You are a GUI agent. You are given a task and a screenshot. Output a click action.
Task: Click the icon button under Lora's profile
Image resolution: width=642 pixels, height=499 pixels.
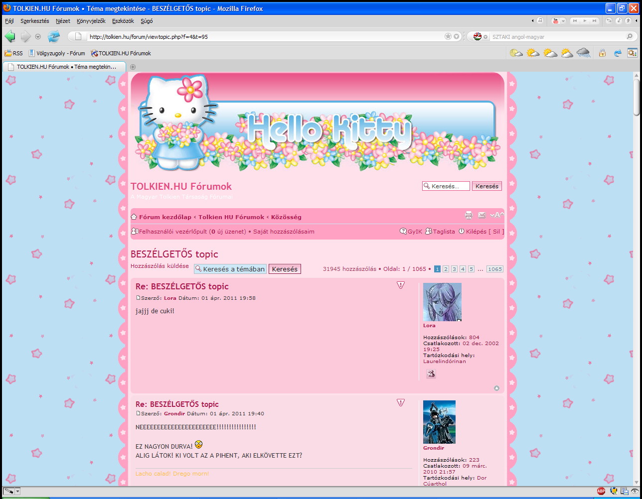(431, 374)
